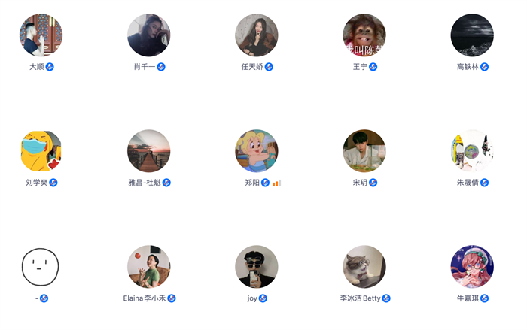This screenshot has width=527, height=330.
Task: Click the simple line-drawn face avatar
Action: (x=41, y=267)
